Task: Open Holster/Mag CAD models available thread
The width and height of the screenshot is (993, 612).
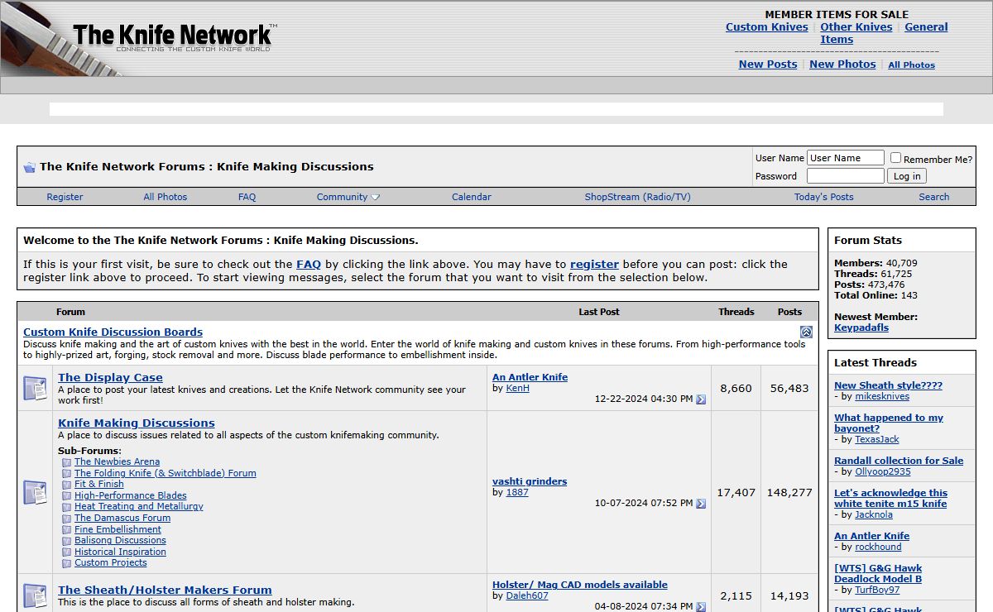Action: coord(580,585)
